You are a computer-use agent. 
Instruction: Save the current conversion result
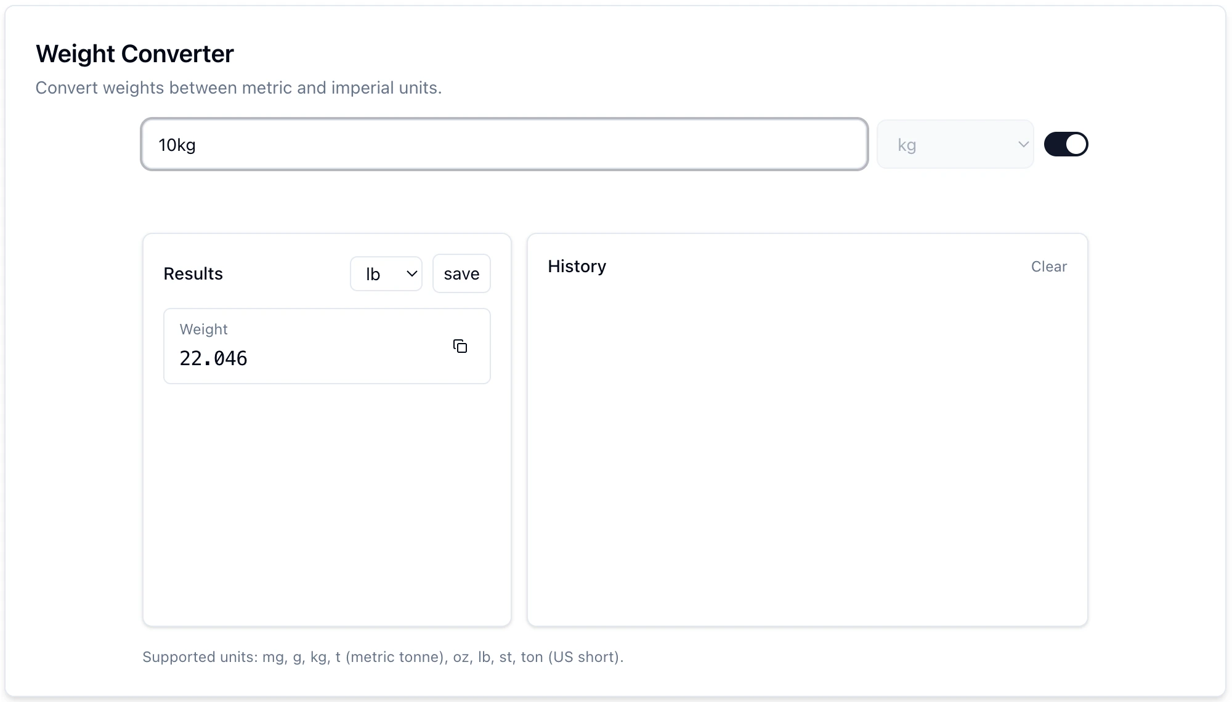pyautogui.click(x=461, y=273)
